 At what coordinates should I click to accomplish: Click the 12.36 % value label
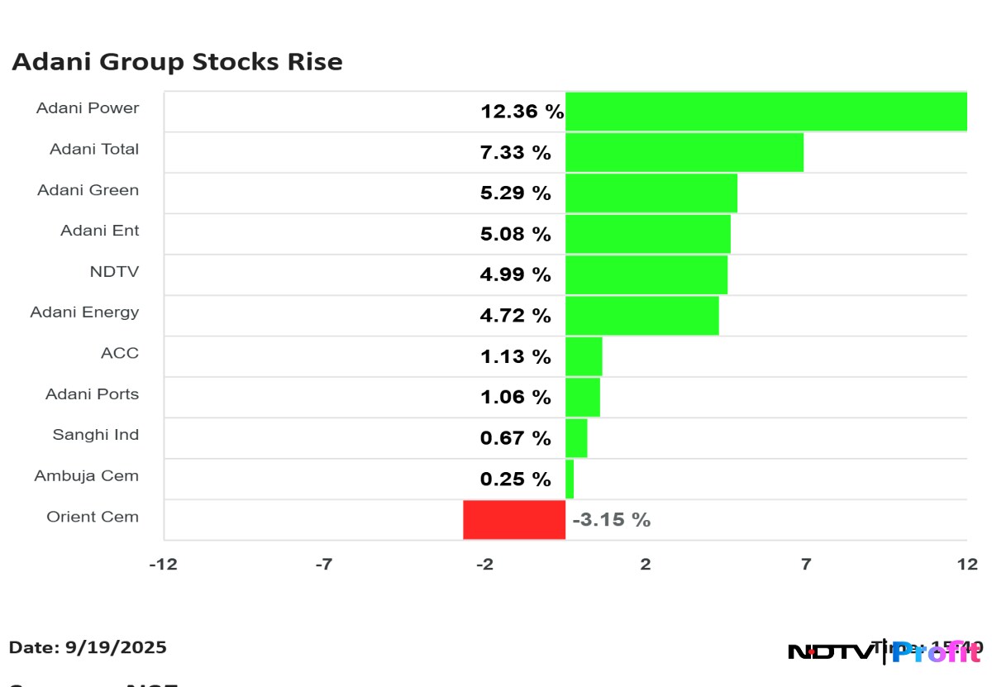[x=522, y=112]
